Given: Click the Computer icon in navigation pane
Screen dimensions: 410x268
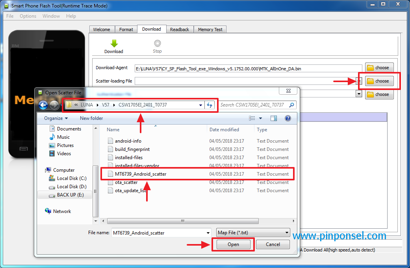Looking at the screenshot, I should (x=48, y=170).
